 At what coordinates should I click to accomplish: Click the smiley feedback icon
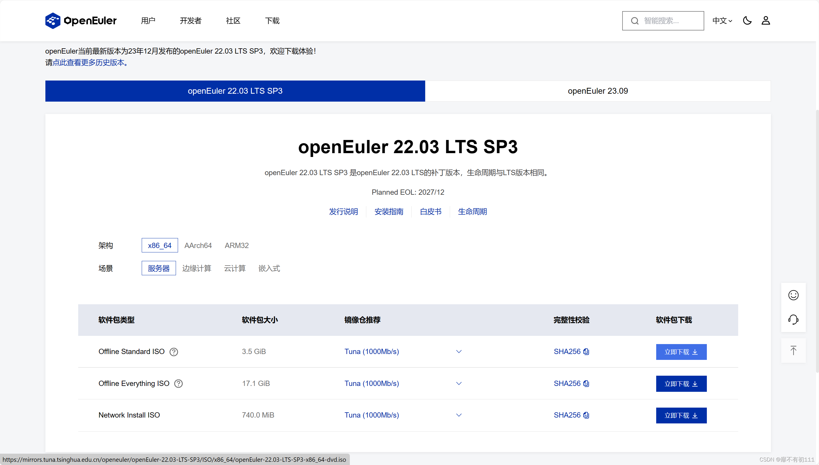(x=793, y=295)
